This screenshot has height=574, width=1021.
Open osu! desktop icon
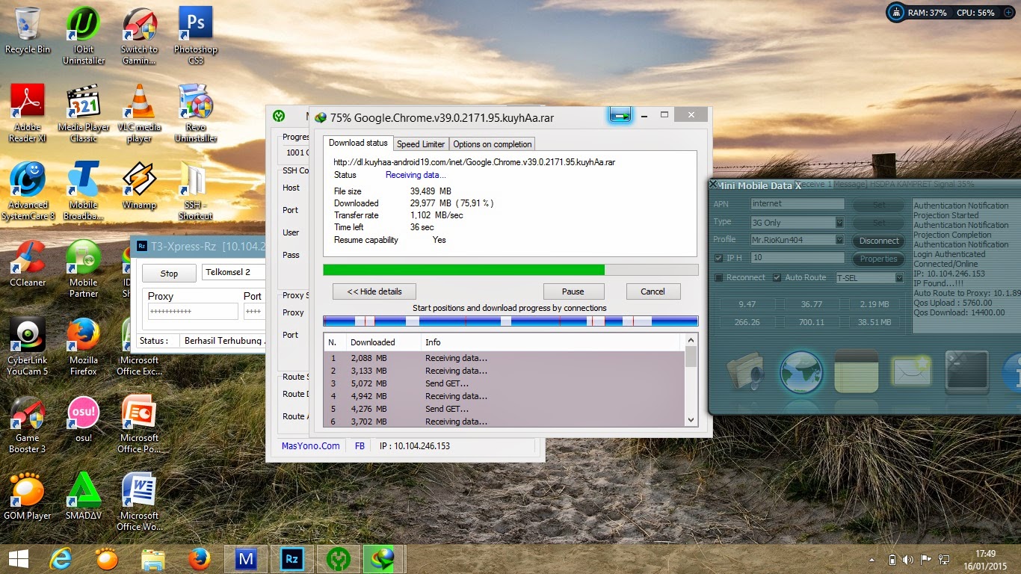tap(84, 419)
